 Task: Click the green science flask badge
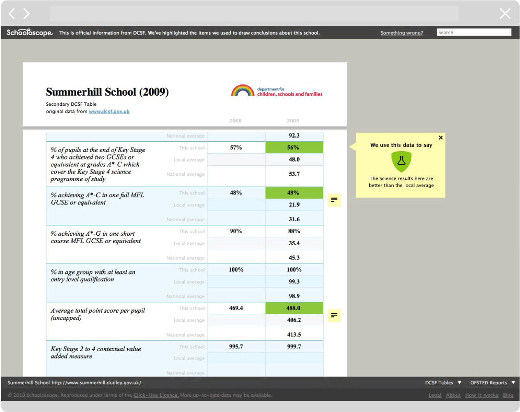pos(401,162)
